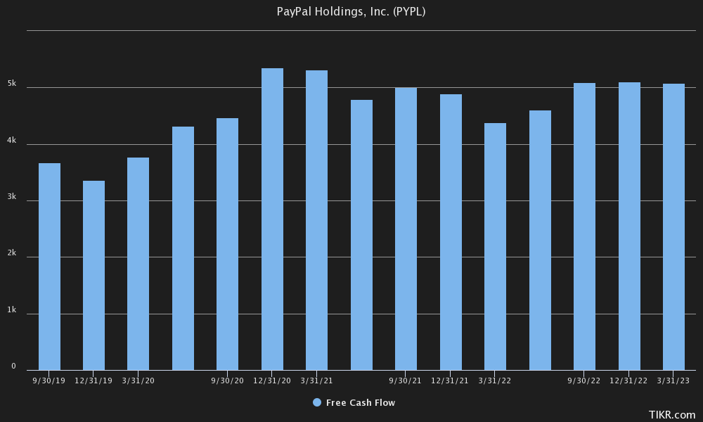Select the 3/31/23 free cash flow bar
The height and width of the screenshot is (422, 703).
coord(673,227)
